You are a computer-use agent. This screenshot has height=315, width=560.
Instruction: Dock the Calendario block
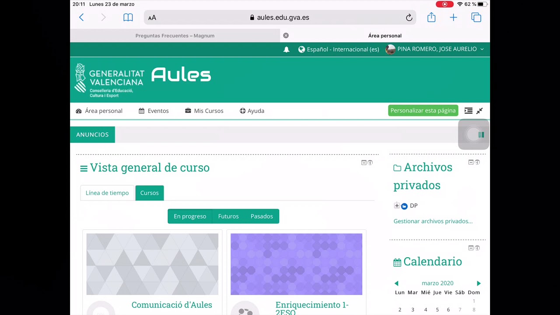point(477,248)
